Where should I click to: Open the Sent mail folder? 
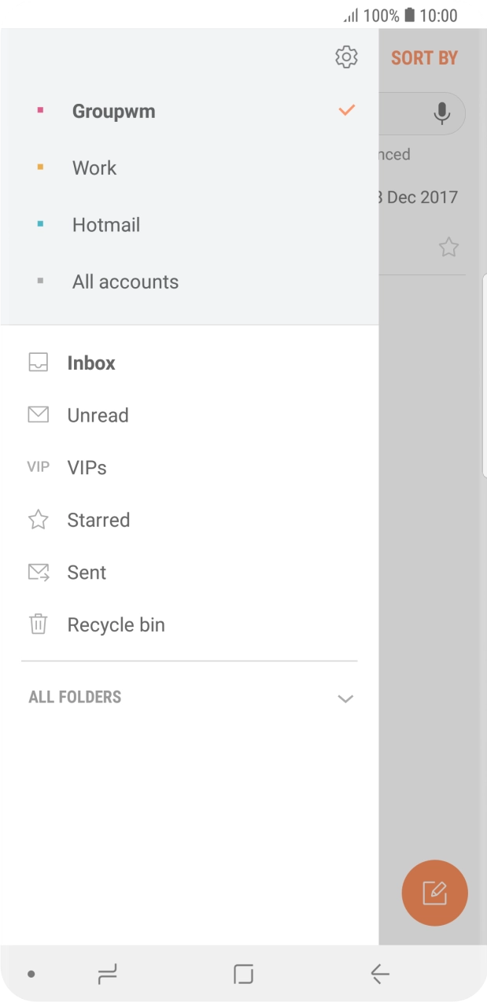click(x=87, y=572)
